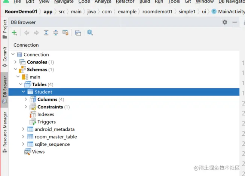Image resolution: width=245 pixels, height=176 pixels.
Task: Open the Navigate menu
Action: pos(64,1)
